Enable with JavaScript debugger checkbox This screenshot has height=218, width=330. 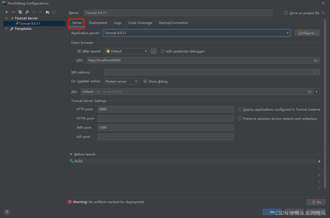[163, 51]
